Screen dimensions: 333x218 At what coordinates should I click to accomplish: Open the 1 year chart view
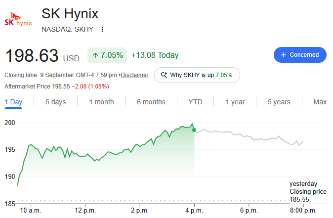tap(235, 102)
